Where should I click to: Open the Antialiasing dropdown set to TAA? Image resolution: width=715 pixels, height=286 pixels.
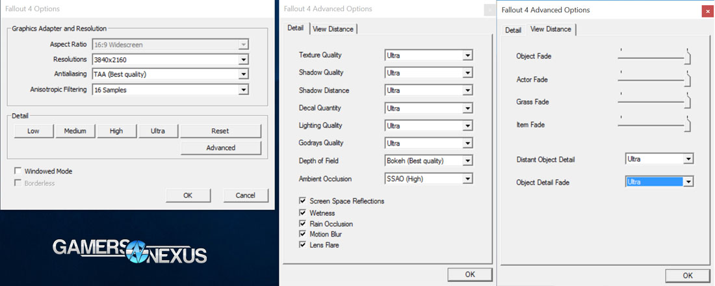170,74
